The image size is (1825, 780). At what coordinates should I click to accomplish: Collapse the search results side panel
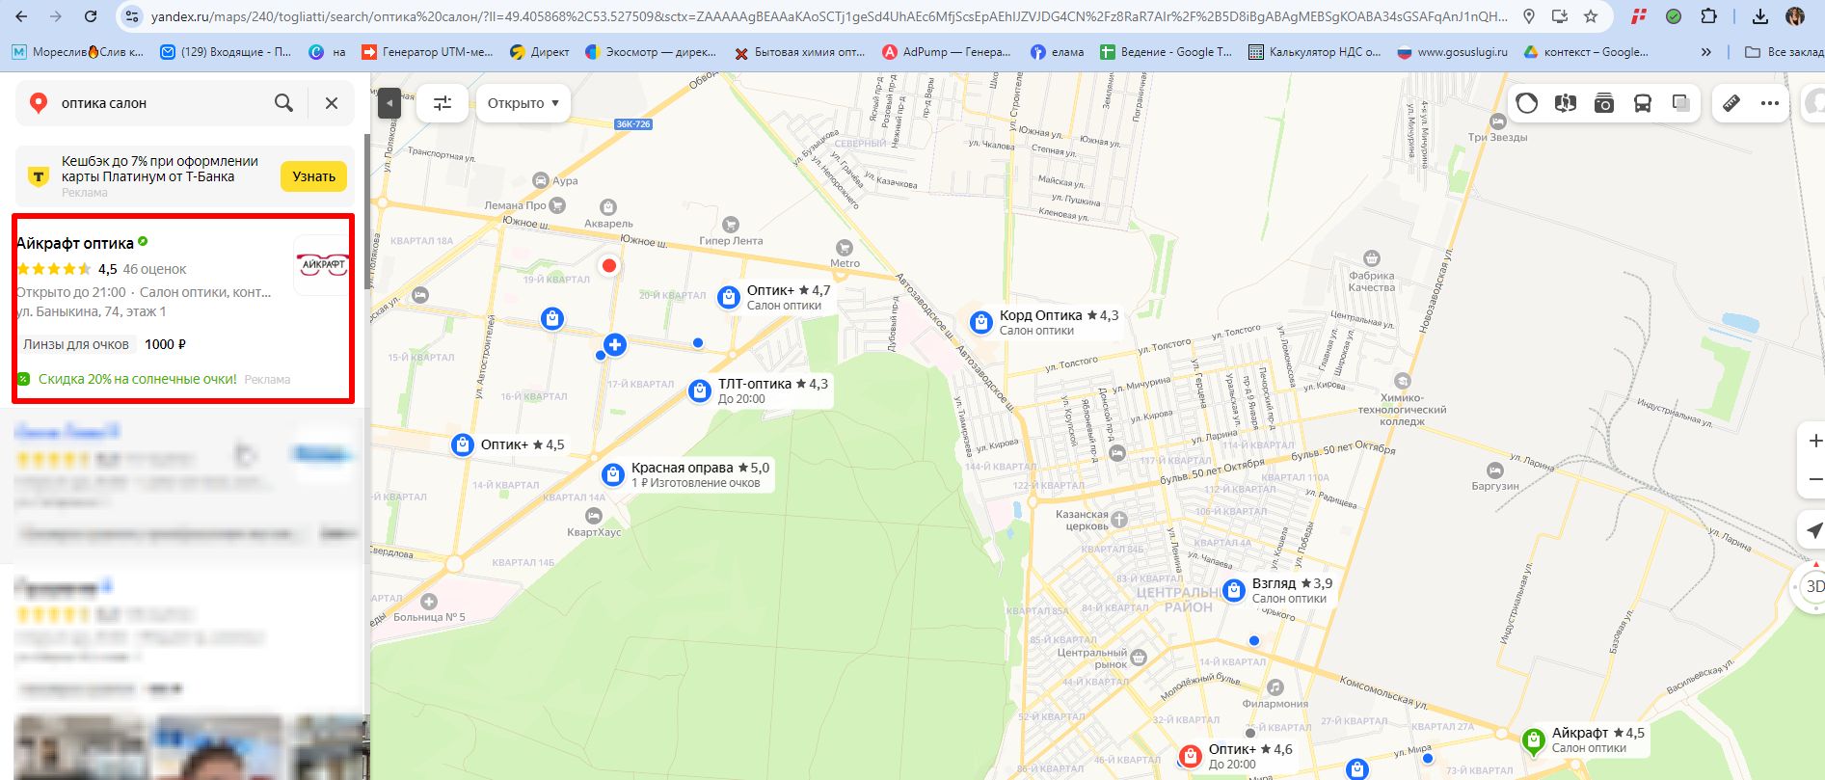[x=389, y=103]
